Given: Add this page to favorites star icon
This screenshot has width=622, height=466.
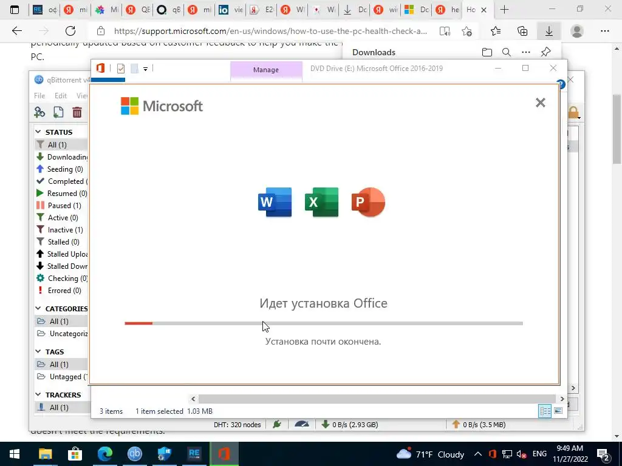Looking at the screenshot, I should coord(467,32).
